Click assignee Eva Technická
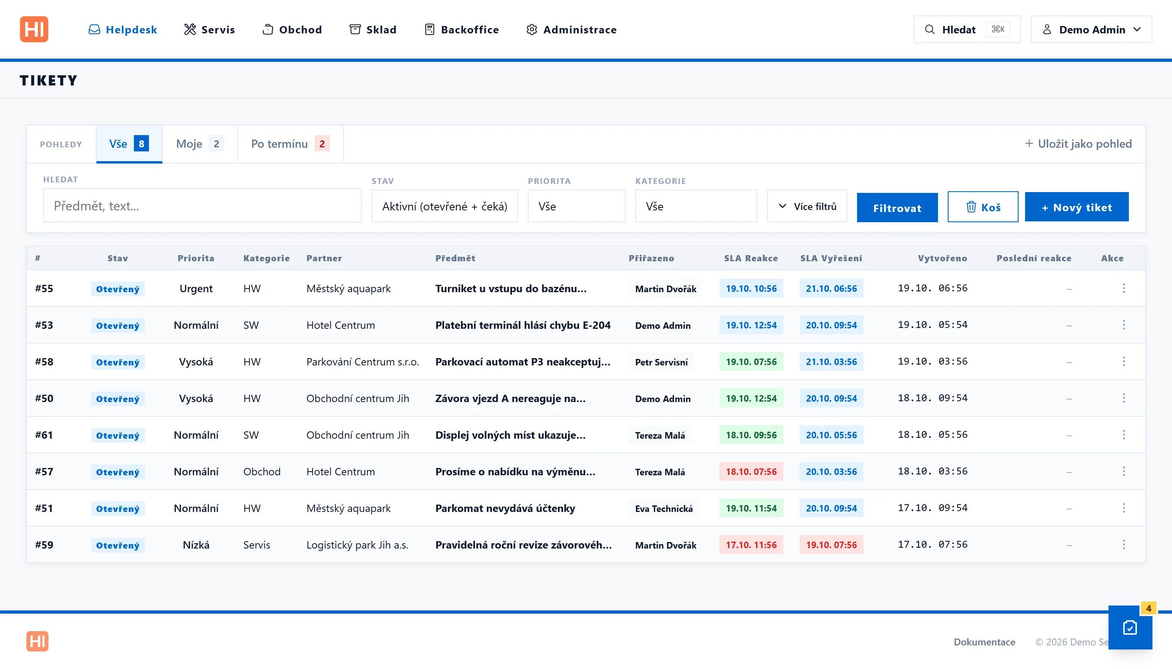This screenshot has width=1172, height=669. pos(663,508)
